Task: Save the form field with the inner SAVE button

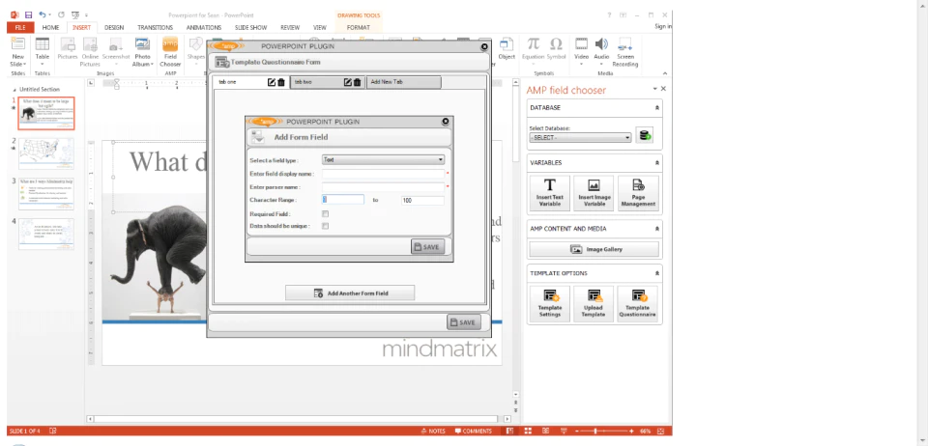Action: point(427,247)
